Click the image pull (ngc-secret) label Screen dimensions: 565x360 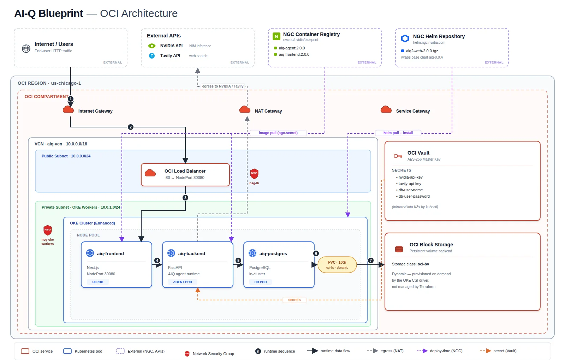[x=278, y=133]
